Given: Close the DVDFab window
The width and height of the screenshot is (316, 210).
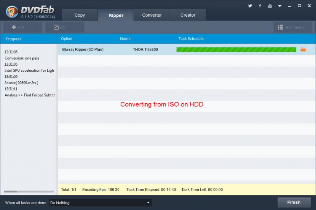Looking at the screenshot, I should 310,6.
